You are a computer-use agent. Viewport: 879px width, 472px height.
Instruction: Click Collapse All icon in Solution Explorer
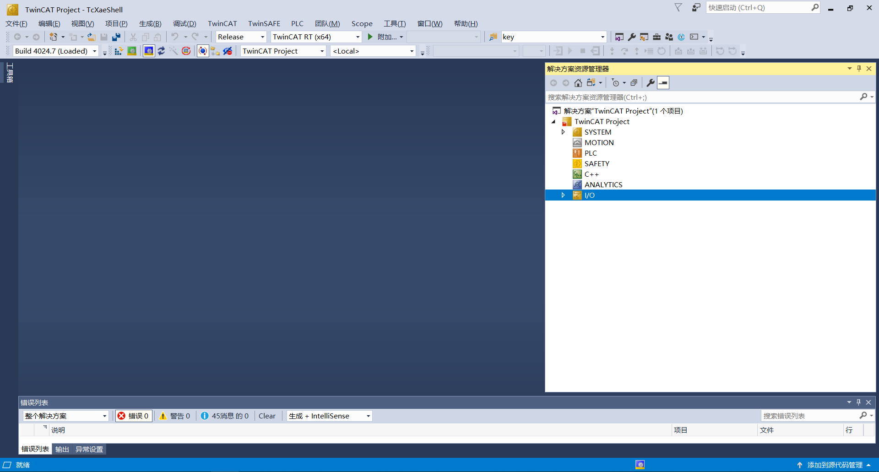(634, 83)
